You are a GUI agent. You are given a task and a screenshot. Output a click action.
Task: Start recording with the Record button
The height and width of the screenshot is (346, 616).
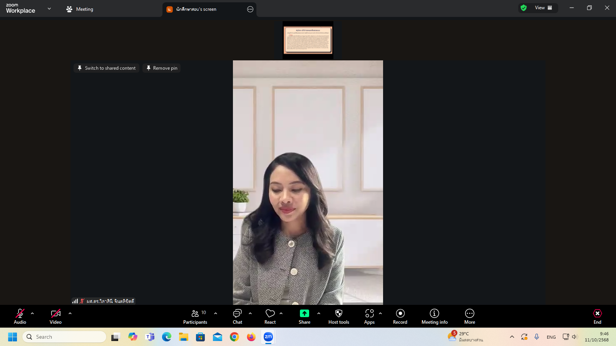[x=400, y=316]
